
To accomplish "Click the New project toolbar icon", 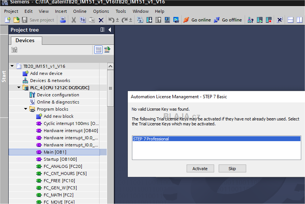I will pos(8,20).
